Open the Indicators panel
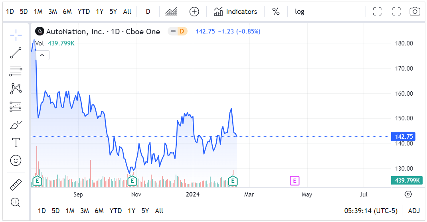 click(x=235, y=12)
